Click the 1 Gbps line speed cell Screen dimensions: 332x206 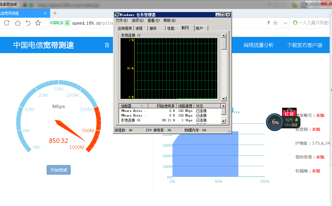[187, 120]
